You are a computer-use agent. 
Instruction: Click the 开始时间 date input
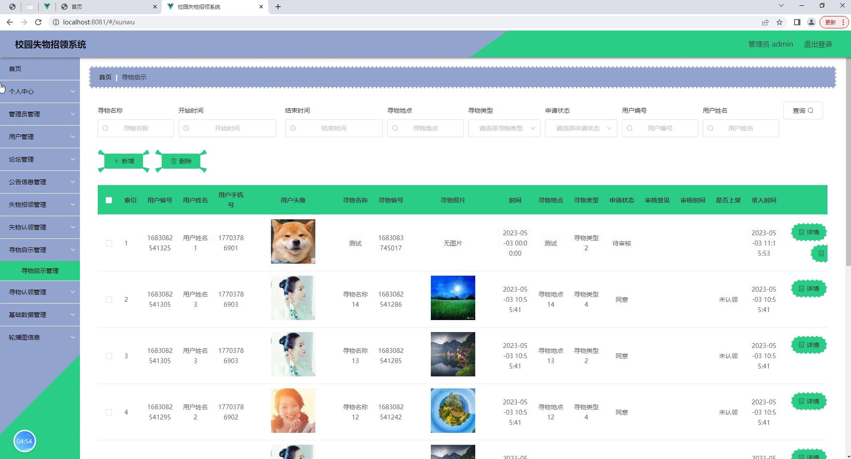[227, 128]
